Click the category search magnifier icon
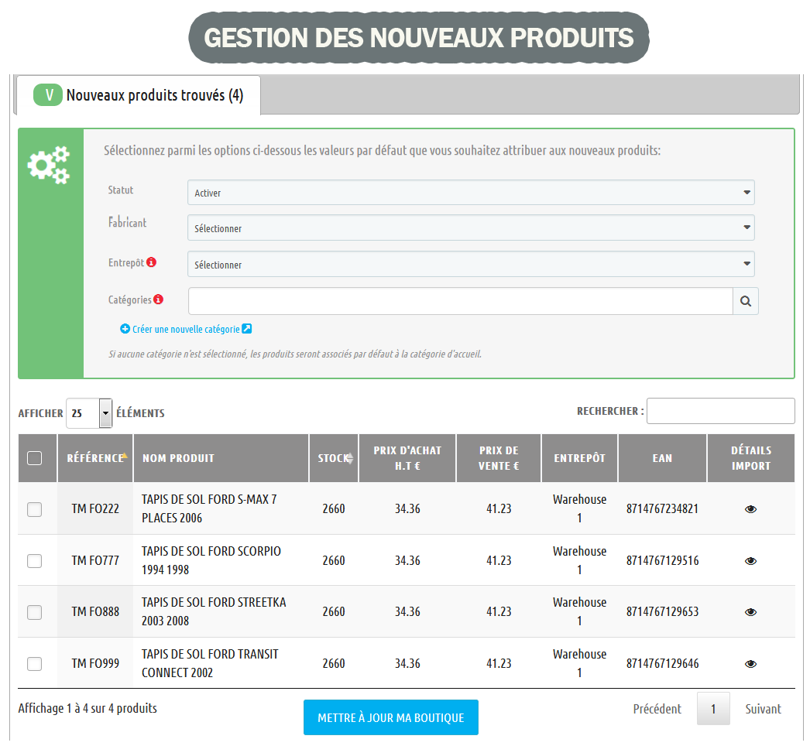Screen dimensions: 810x746 tap(745, 302)
